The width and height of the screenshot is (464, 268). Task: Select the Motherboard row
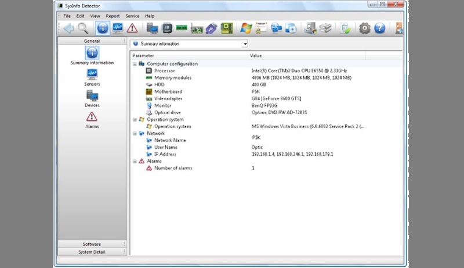click(x=266, y=91)
